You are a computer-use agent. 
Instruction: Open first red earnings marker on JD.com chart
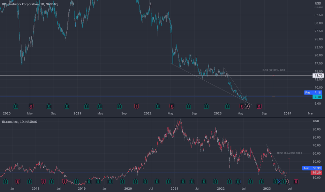[18, 182]
